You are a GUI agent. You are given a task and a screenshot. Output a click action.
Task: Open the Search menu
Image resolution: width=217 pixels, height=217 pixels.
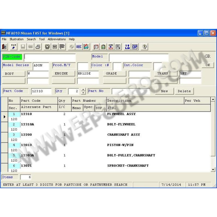pos(31,39)
